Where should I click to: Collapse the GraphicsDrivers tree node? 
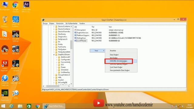pos(54,54)
